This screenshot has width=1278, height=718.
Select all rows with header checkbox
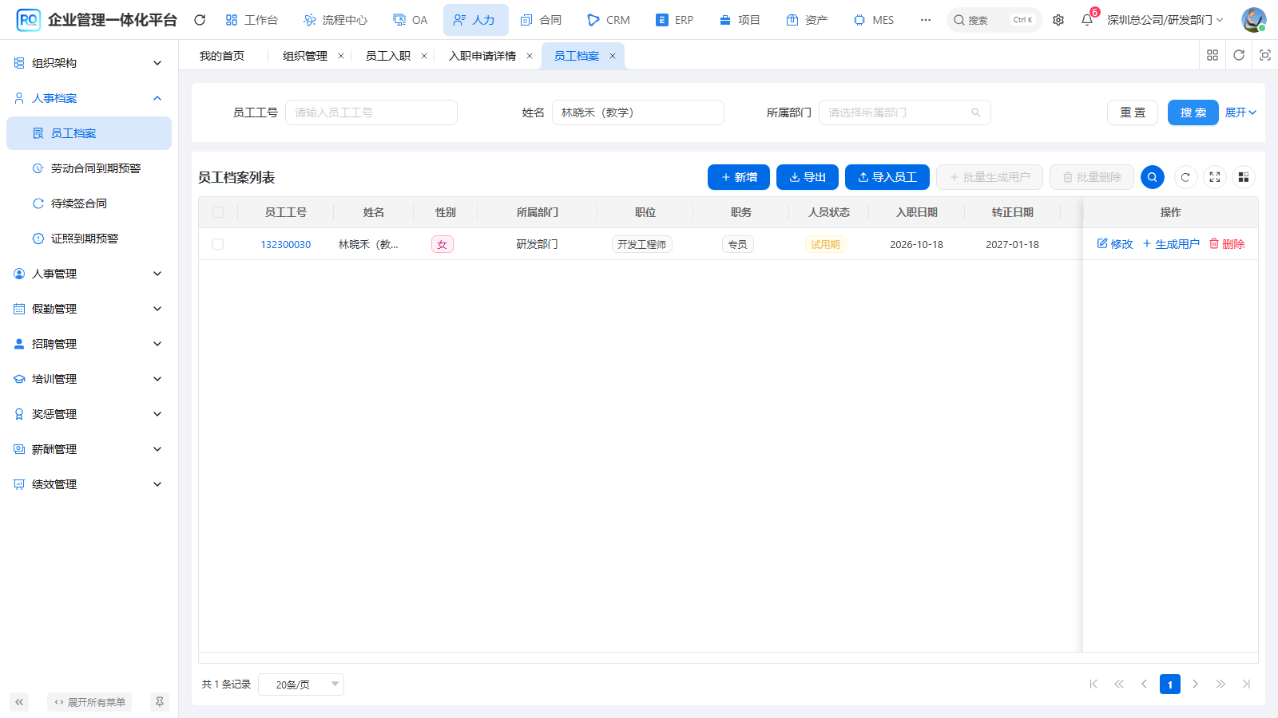click(218, 212)
